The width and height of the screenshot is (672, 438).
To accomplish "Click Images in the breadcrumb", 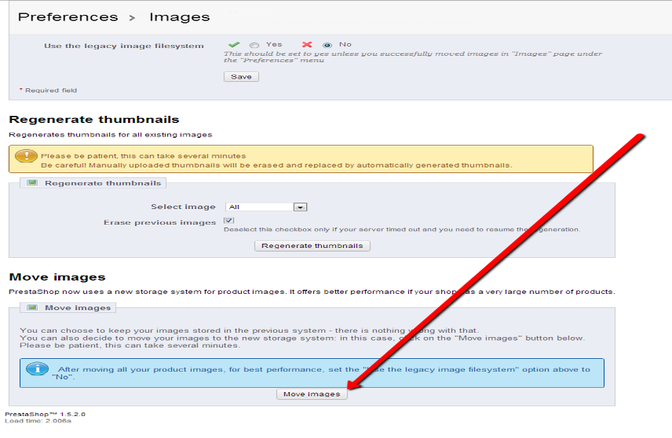I will click(x=180, y=17).
